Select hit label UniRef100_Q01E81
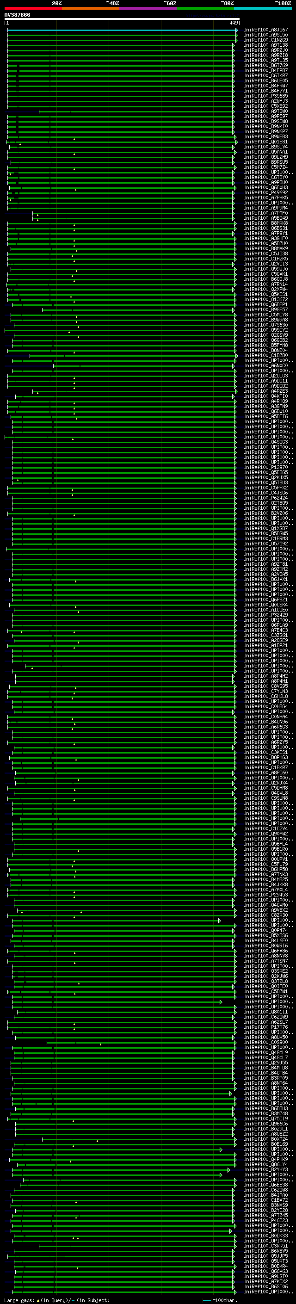 265,142
